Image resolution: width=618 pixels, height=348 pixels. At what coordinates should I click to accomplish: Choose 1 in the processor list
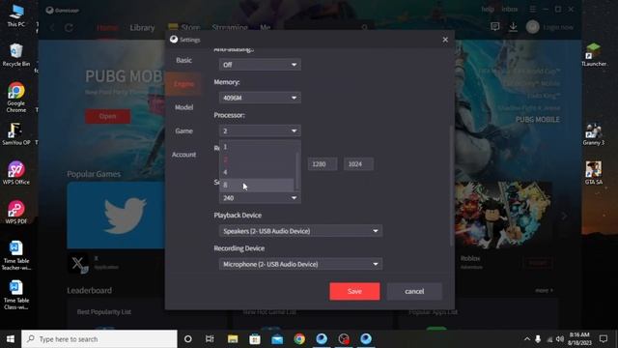click(257, 147)
